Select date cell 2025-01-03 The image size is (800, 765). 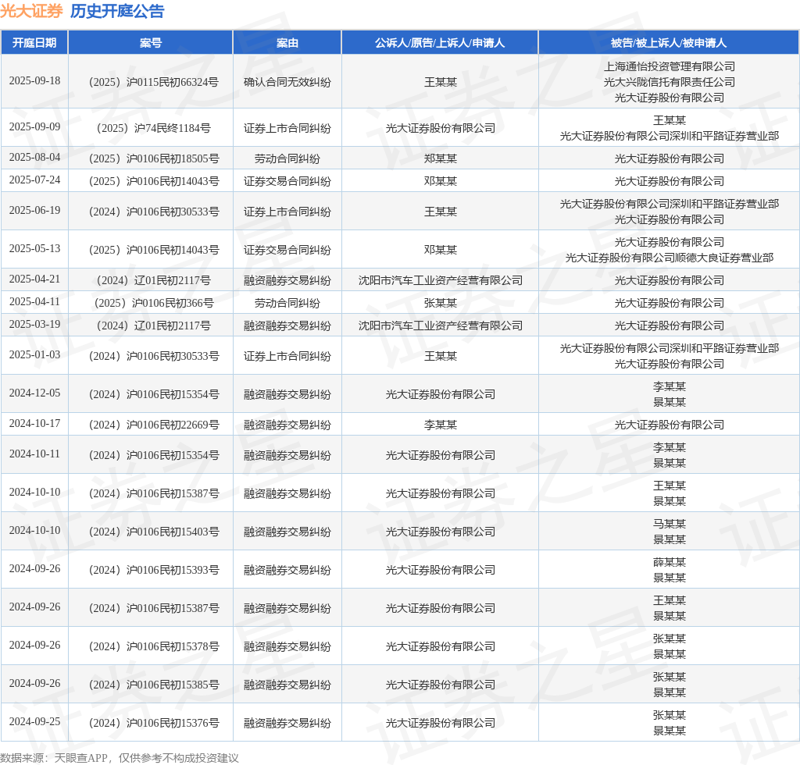34,354
